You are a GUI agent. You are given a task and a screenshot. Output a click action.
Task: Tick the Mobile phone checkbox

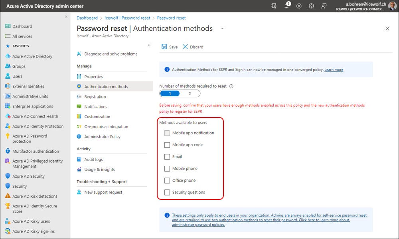point(167,168)
